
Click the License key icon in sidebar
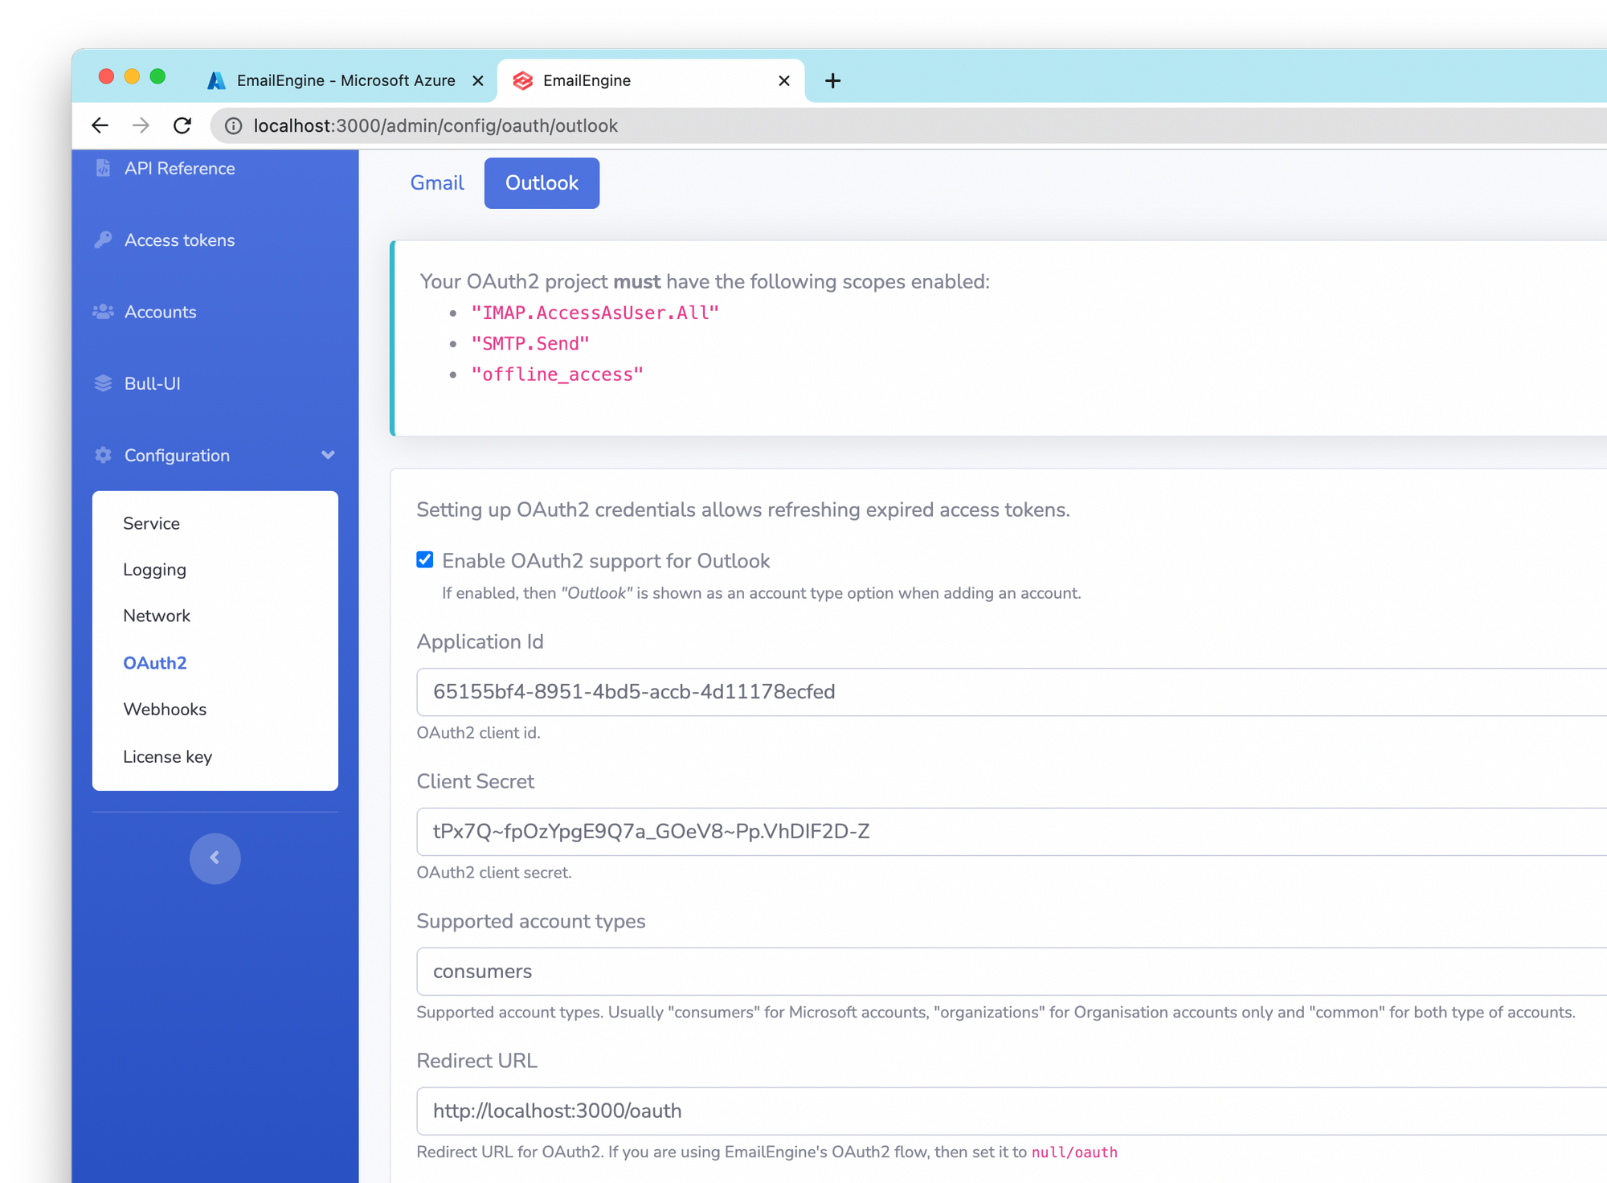coord(169,755)
